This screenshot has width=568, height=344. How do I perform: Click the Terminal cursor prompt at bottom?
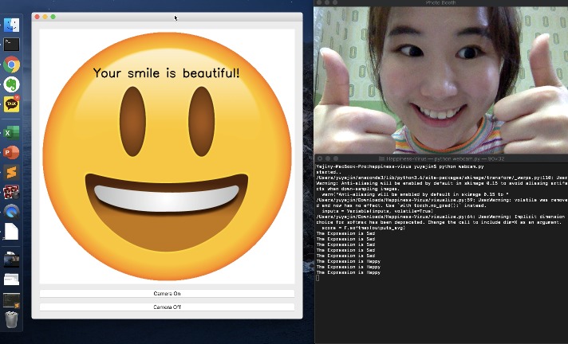[318, 278]
